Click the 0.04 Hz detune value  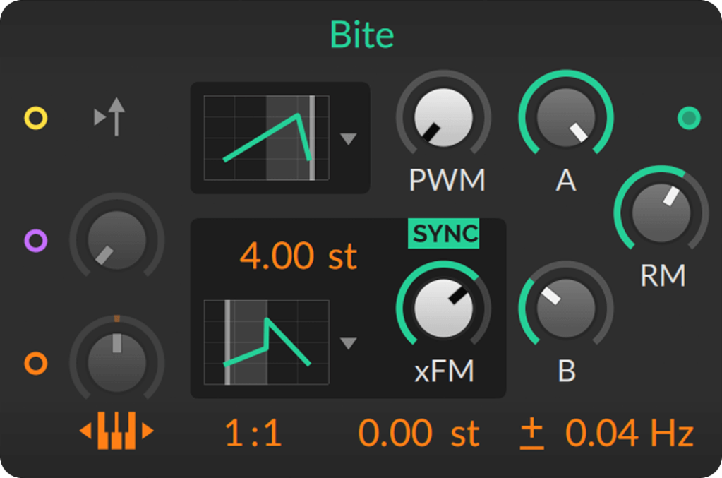(x=629, y=434)
